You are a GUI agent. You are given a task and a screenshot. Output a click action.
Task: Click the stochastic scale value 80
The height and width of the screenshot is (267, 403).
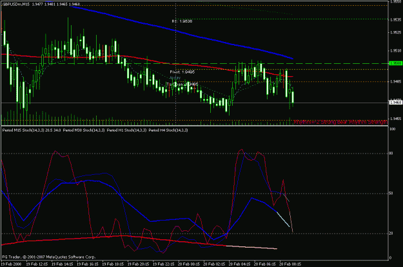tap(391, 153)
